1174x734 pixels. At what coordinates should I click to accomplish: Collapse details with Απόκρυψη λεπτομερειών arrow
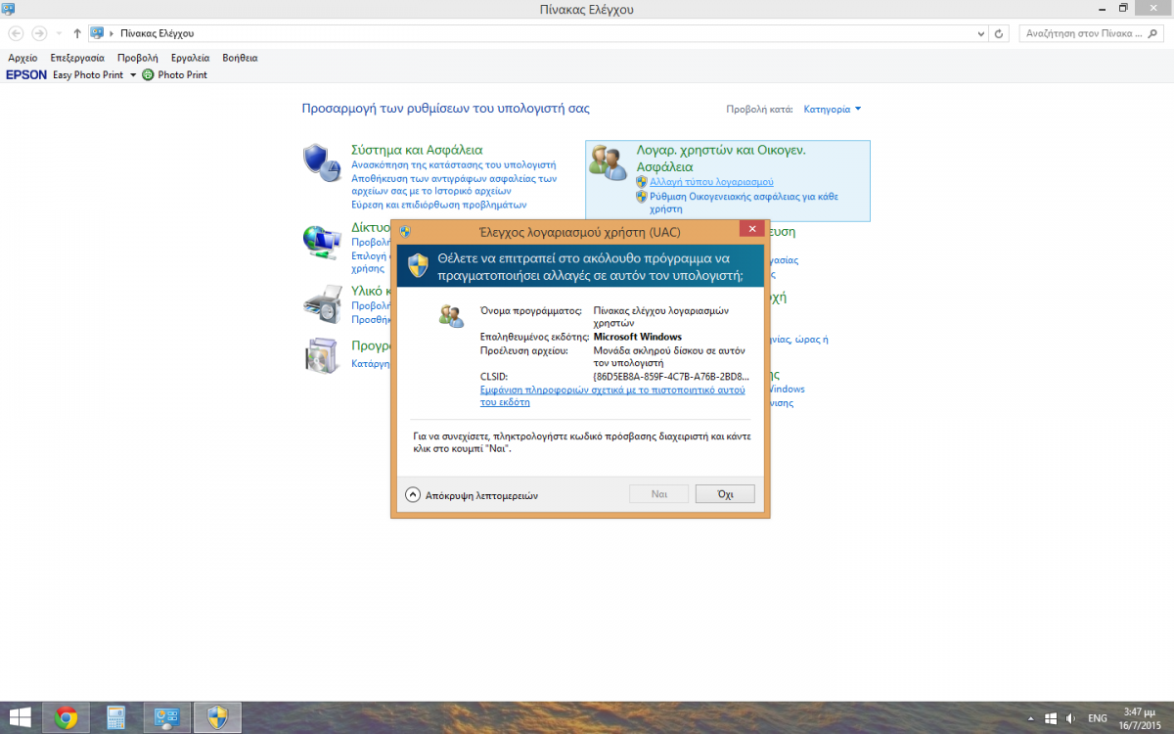(x=412, y=495)
